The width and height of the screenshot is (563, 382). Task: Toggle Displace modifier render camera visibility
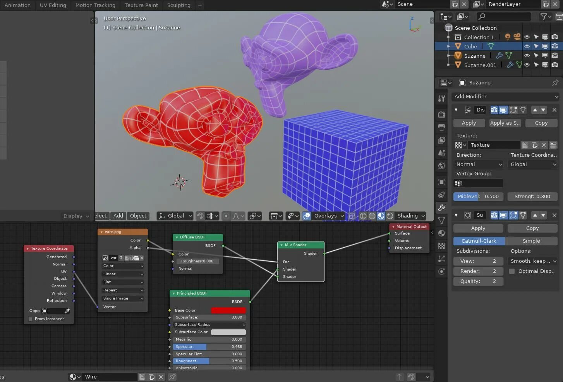pos(494,110)
